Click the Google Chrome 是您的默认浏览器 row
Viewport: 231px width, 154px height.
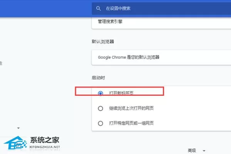161,57
